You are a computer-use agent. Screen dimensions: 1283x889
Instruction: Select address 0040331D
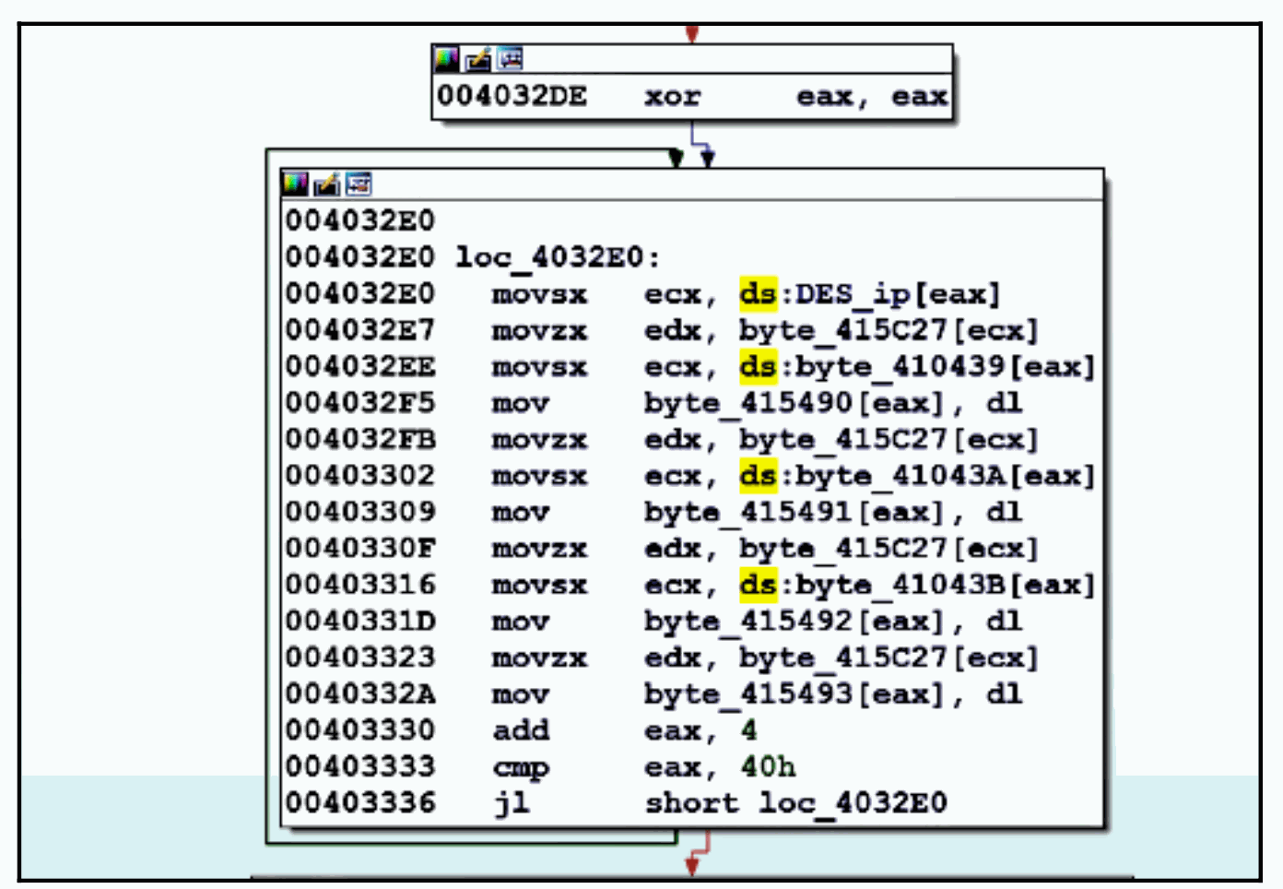359,622
